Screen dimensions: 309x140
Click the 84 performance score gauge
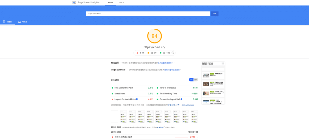tap(154, 36)
